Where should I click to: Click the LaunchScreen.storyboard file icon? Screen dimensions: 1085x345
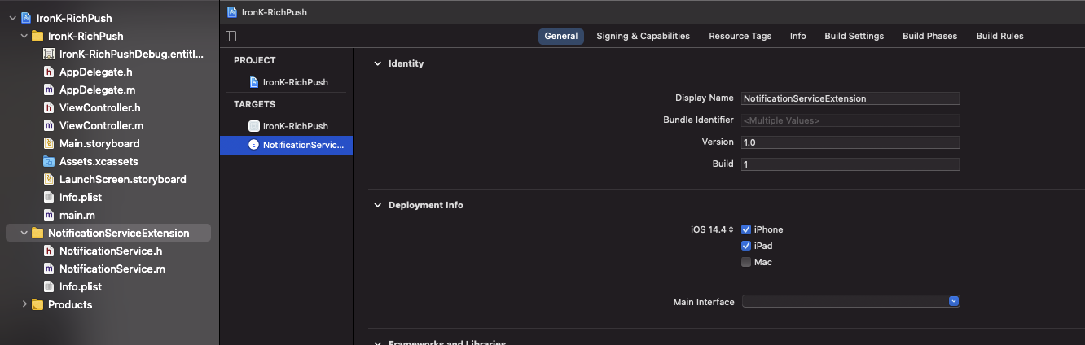pos(49,179)
